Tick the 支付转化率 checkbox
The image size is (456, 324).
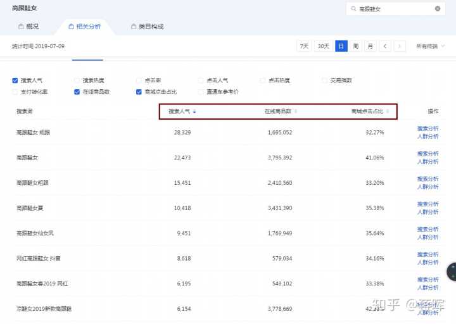(15, 92)
